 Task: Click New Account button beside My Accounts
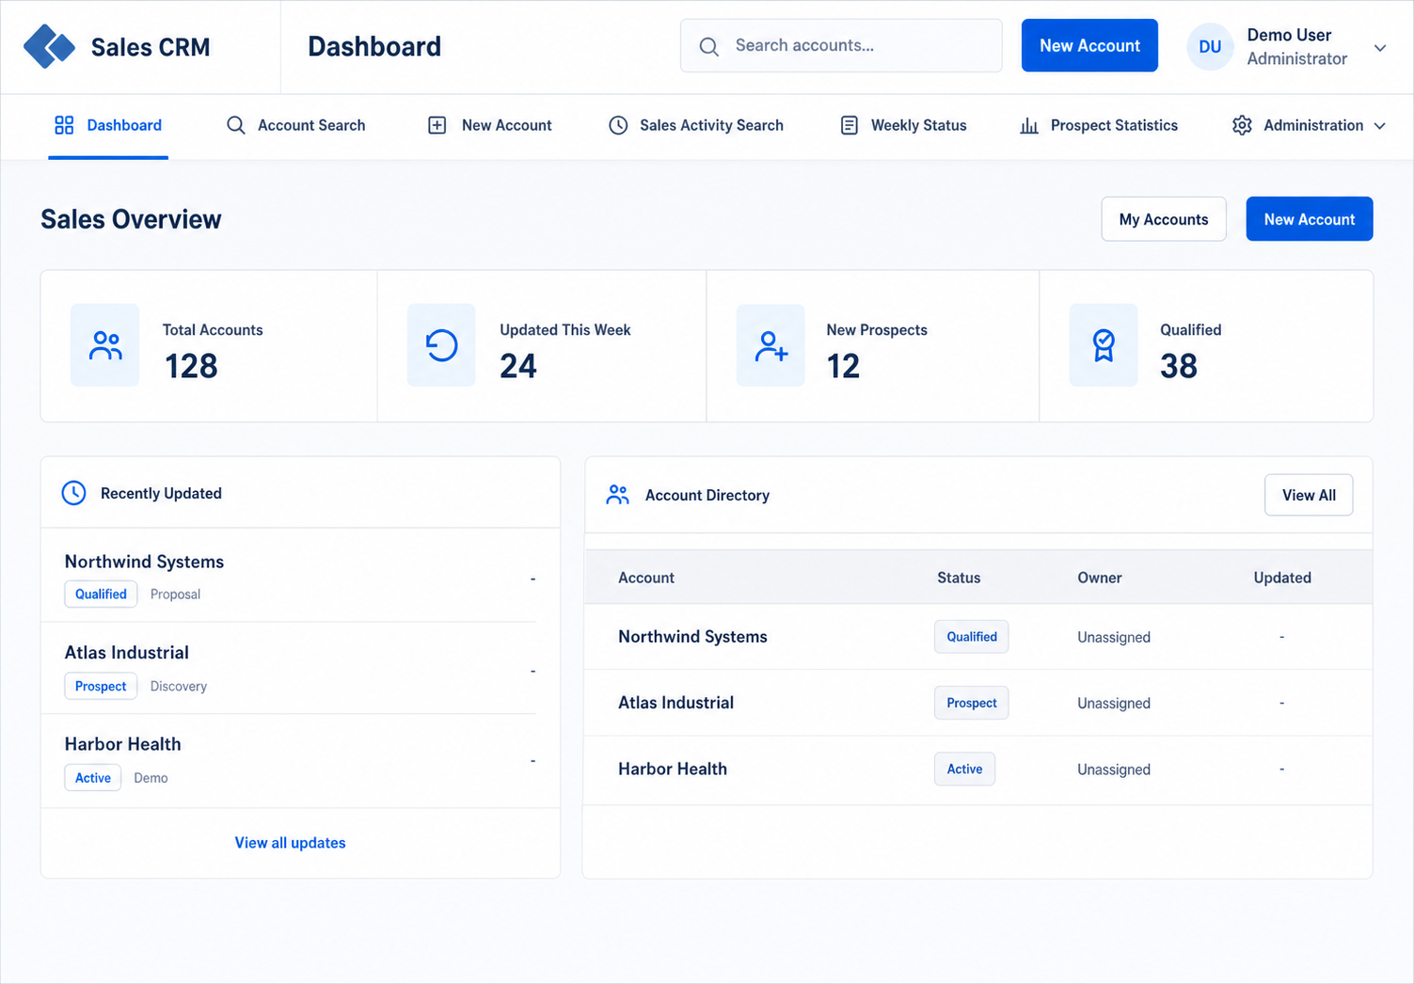click(x=1310, y=219)
